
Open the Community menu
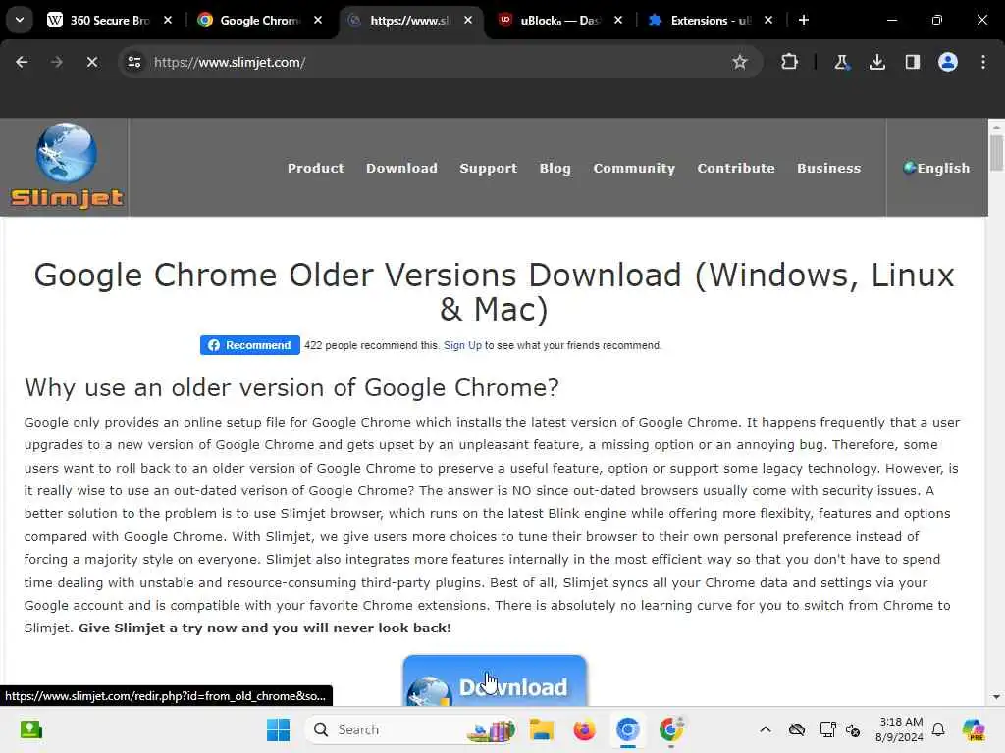pyautogui.click(x=634, y=168)
